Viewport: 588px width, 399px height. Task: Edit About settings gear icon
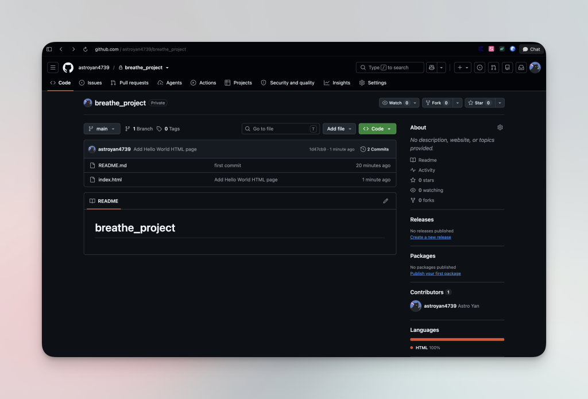500,127
